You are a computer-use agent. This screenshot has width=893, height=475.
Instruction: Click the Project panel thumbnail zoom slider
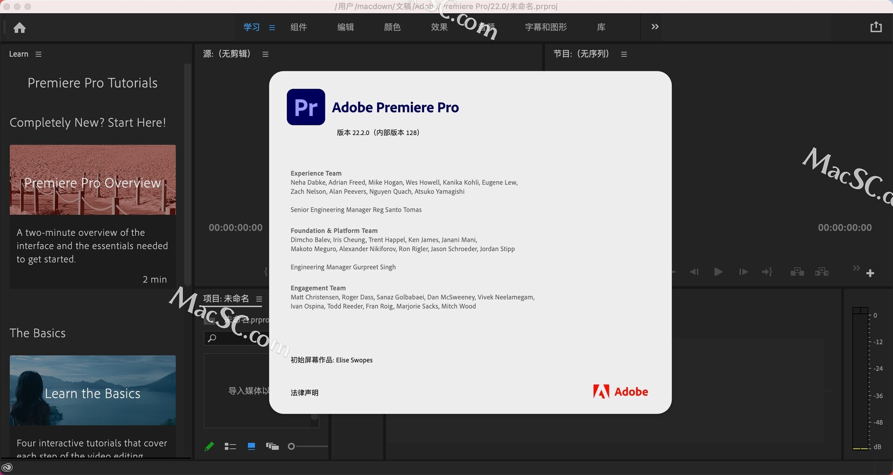(307, 447)
